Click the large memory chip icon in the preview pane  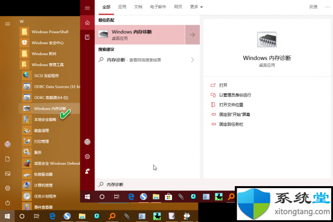click(267, 40)
